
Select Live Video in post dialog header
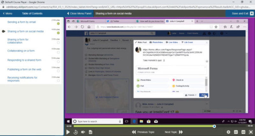tap(172, 42)
